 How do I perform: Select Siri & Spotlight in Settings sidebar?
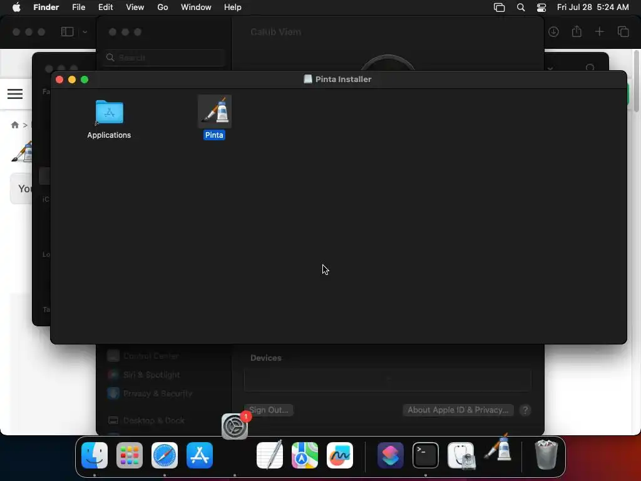click(151, 375)
